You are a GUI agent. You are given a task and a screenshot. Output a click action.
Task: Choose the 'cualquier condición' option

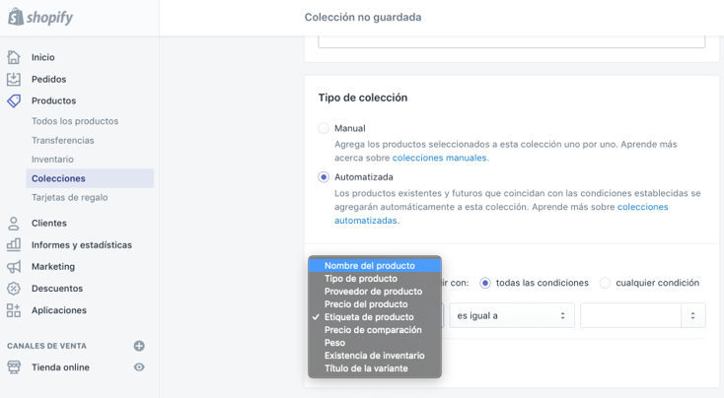coord(605,283)
